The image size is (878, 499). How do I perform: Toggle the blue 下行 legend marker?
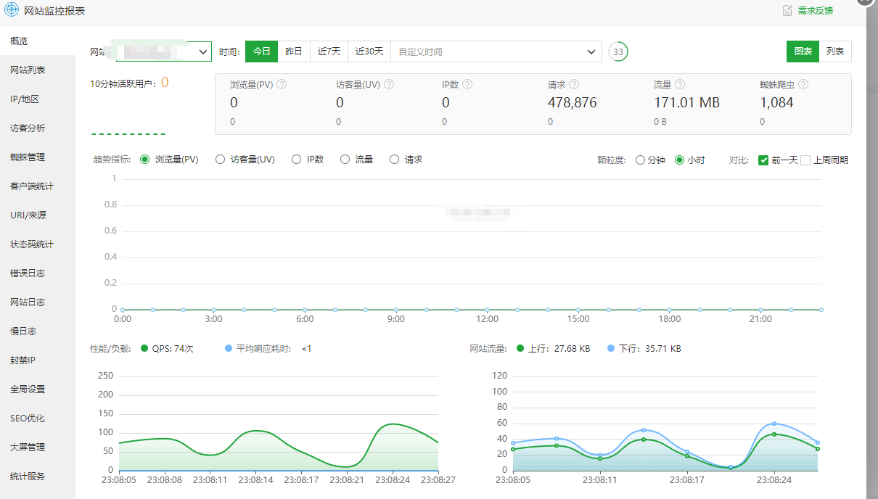coord(611,349)
